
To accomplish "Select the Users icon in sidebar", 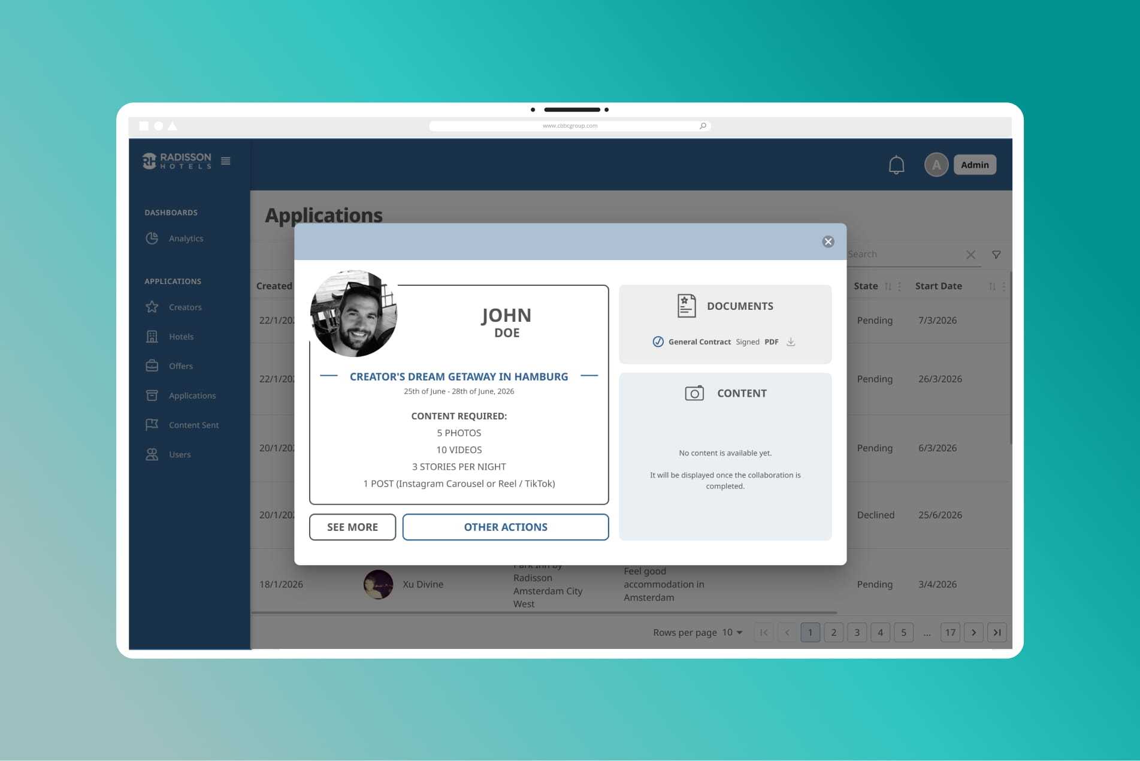I will tap(152, 454).
